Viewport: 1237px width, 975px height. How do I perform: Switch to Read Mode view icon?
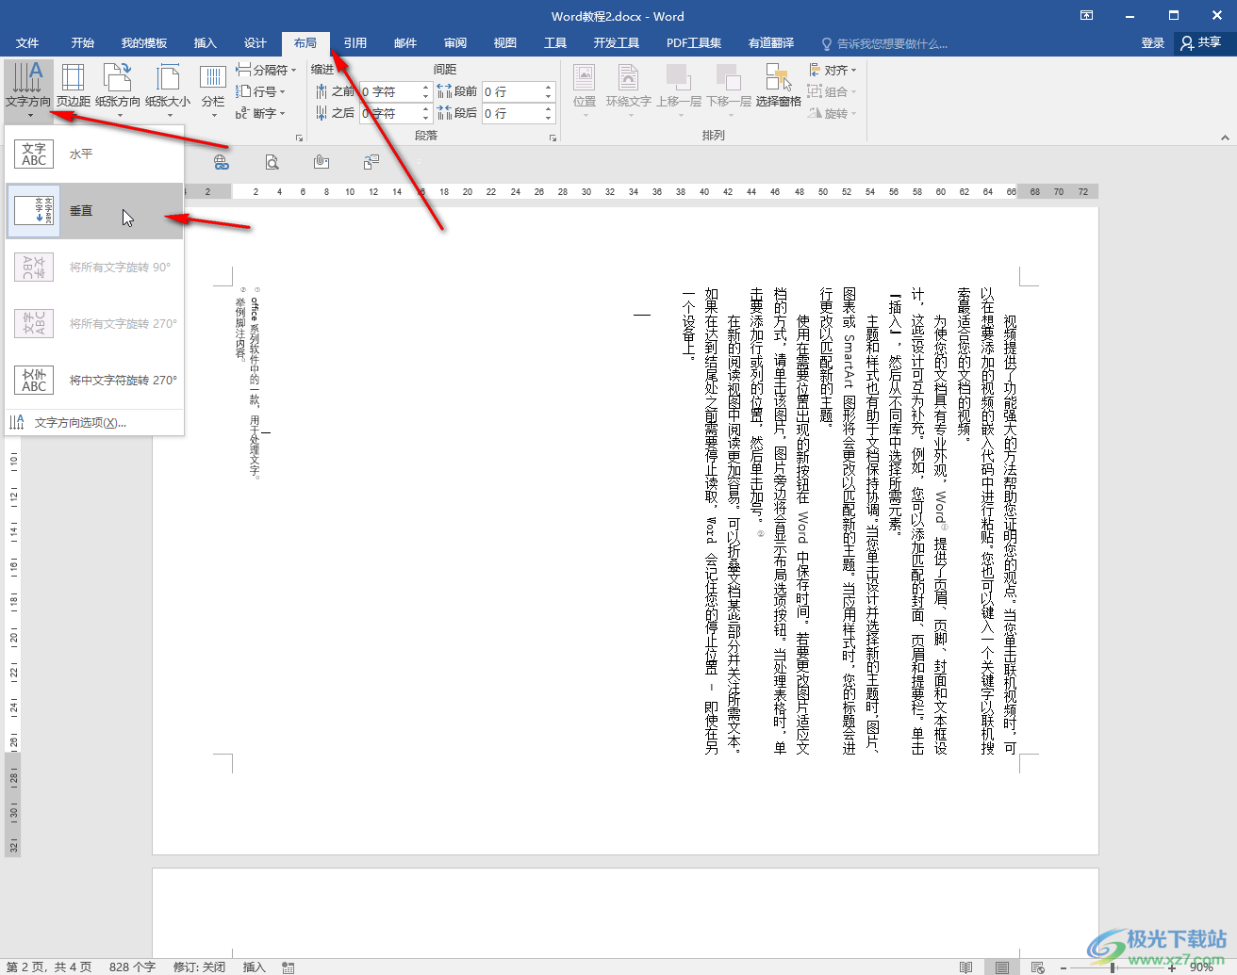point(966,967)
